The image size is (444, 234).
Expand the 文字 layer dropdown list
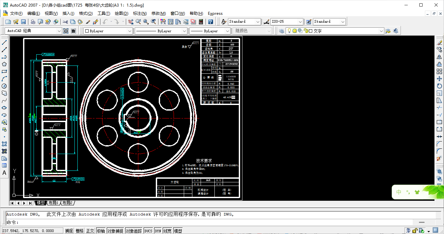(381, 31)
